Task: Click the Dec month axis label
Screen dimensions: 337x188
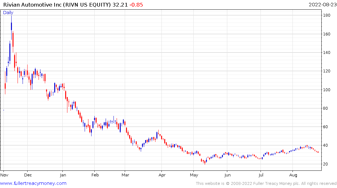Action: 28,175
